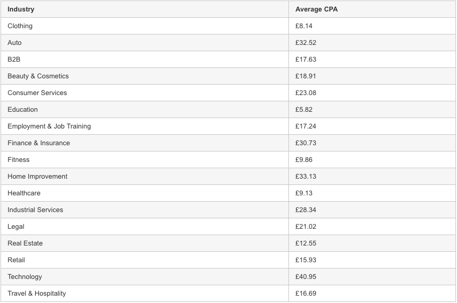Screen dimensions: 457x303
Task: Click the Consumer Services row label
Action: tap(37, 93)
